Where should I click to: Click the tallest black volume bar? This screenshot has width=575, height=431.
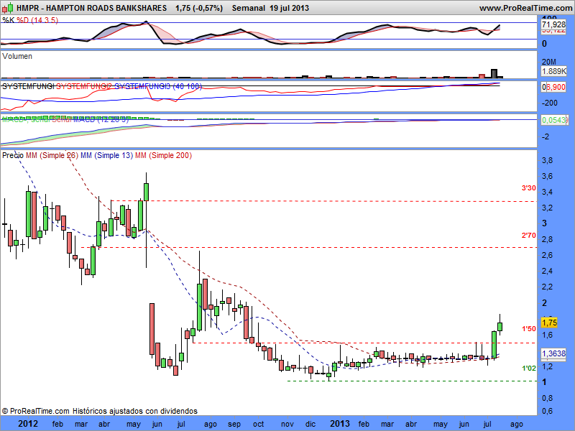[x=494, y=73]
